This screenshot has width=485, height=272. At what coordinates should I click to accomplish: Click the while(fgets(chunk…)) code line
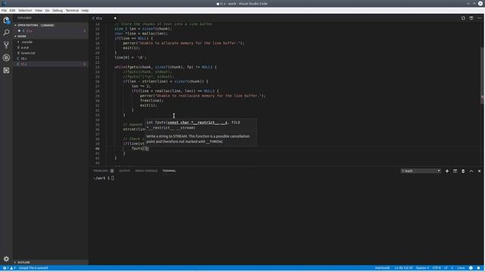(x=165, y=67)
